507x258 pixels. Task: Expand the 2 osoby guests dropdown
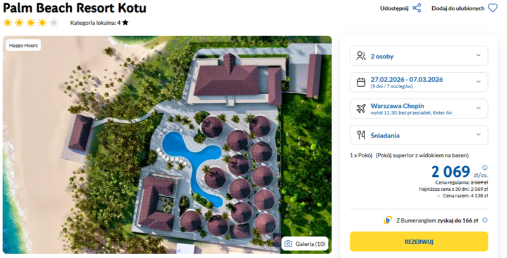tap(478, 56)
